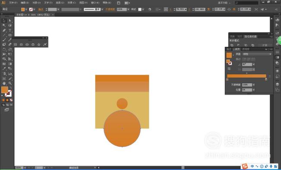Toggle the None fill mode button
The height and width of the screenshot is (170, 281).
point(11,100)
